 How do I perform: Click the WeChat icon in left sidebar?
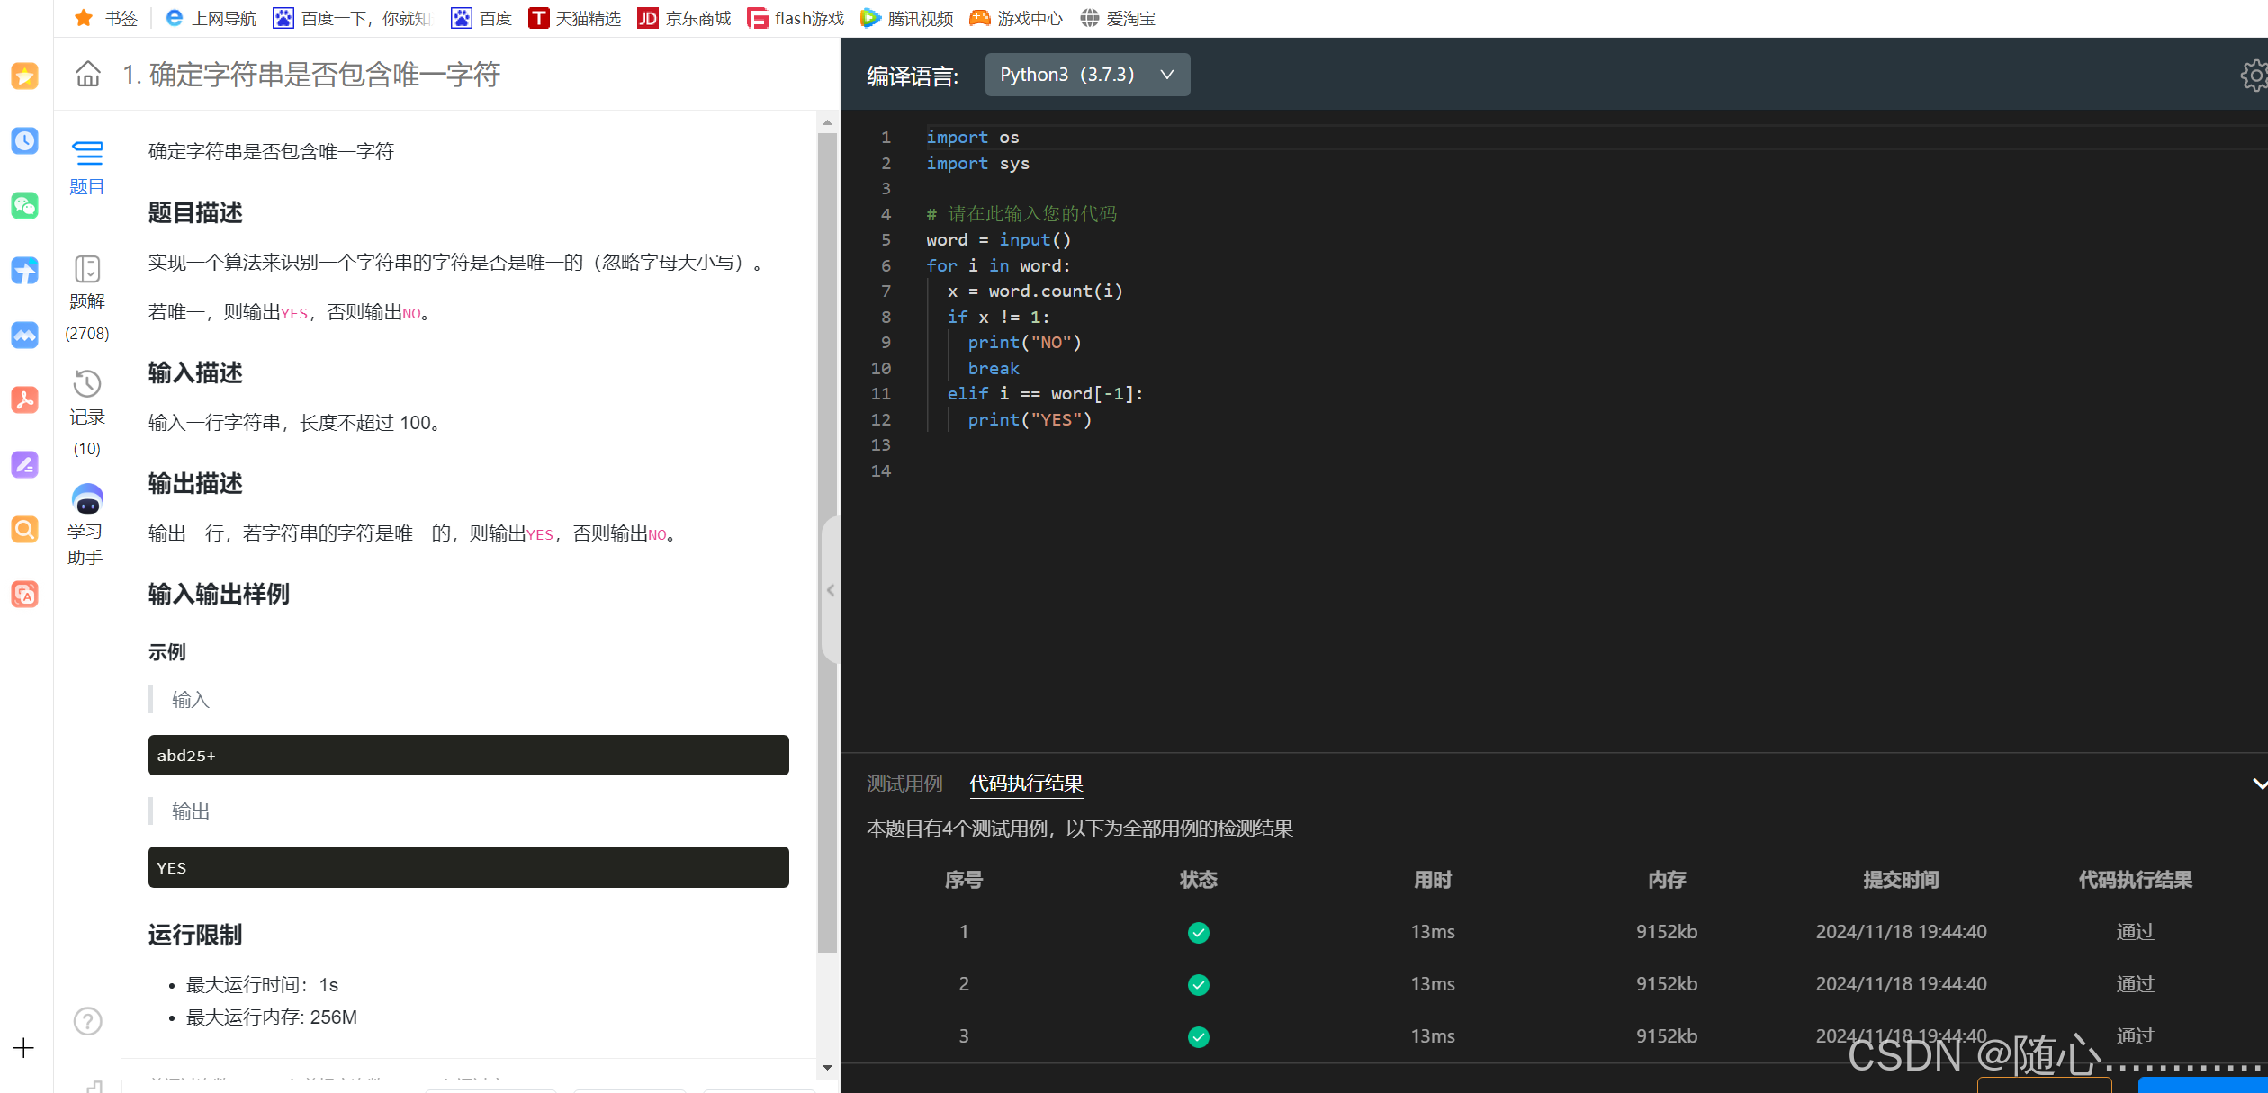pos(24,205)
